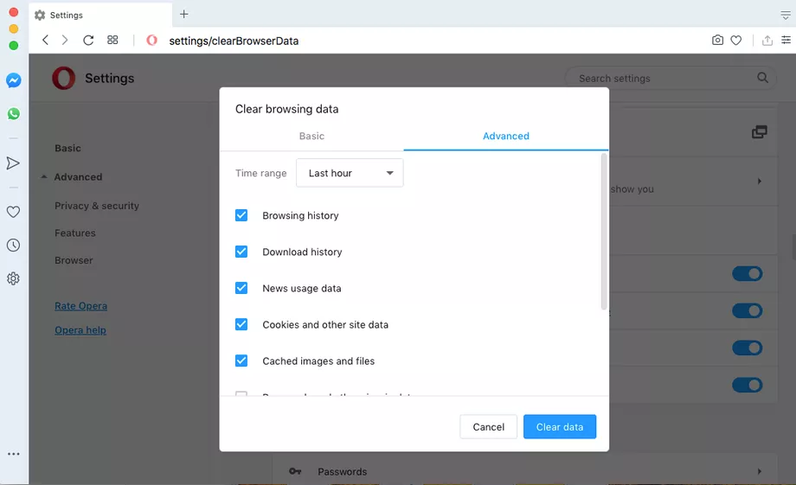Open Features in the left menu
Screen dimensions: 796x485
coord(75,233)
